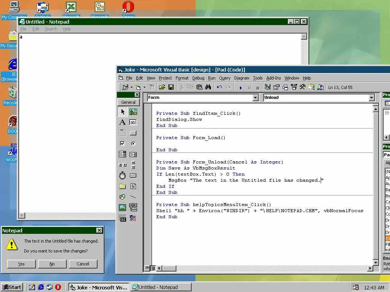Click Yes in the Notepad save dialog
390x292 pixels.
pyautogui.click(x=21, y=264)
